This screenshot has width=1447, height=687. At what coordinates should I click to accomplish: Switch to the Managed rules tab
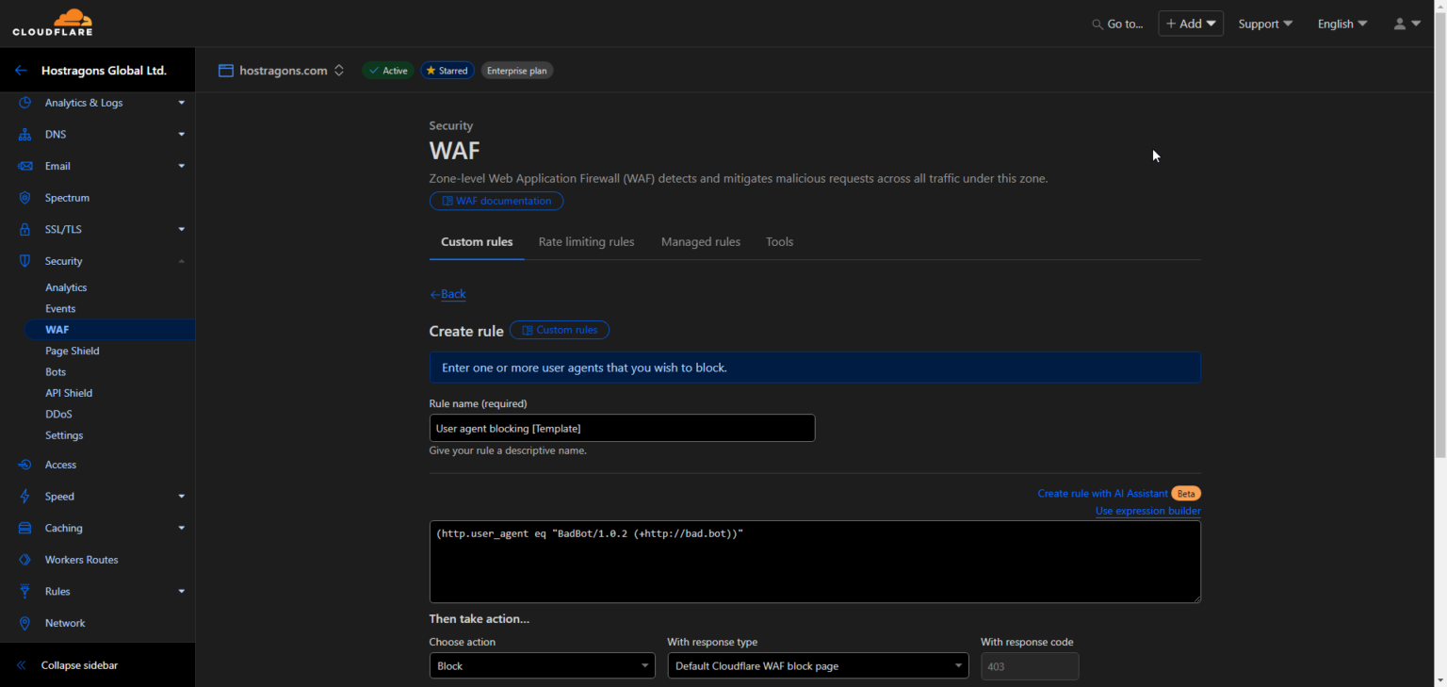[700, 242]
